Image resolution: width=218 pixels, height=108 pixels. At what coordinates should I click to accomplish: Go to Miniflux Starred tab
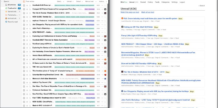click(x=143, y=2)
